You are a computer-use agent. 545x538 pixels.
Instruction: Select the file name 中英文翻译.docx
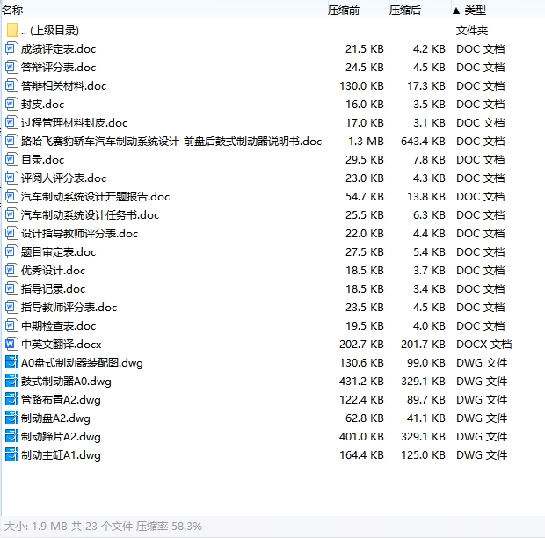click(x=62, y=344)
